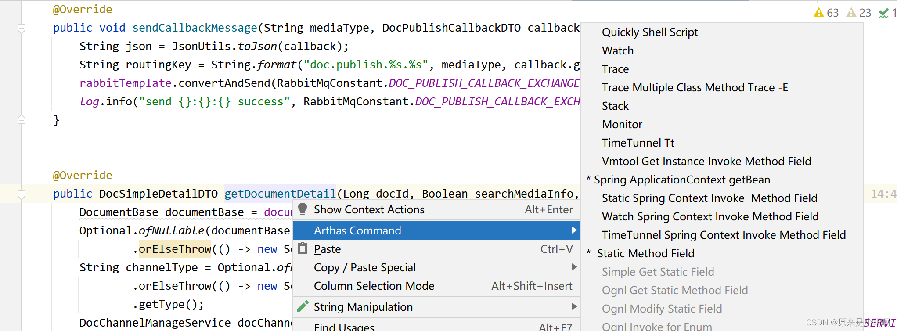Image resolution: width=897 pixels, height=331 pixels.
Task: Click the green checkmark inspection icon
Action: point(883,14)
